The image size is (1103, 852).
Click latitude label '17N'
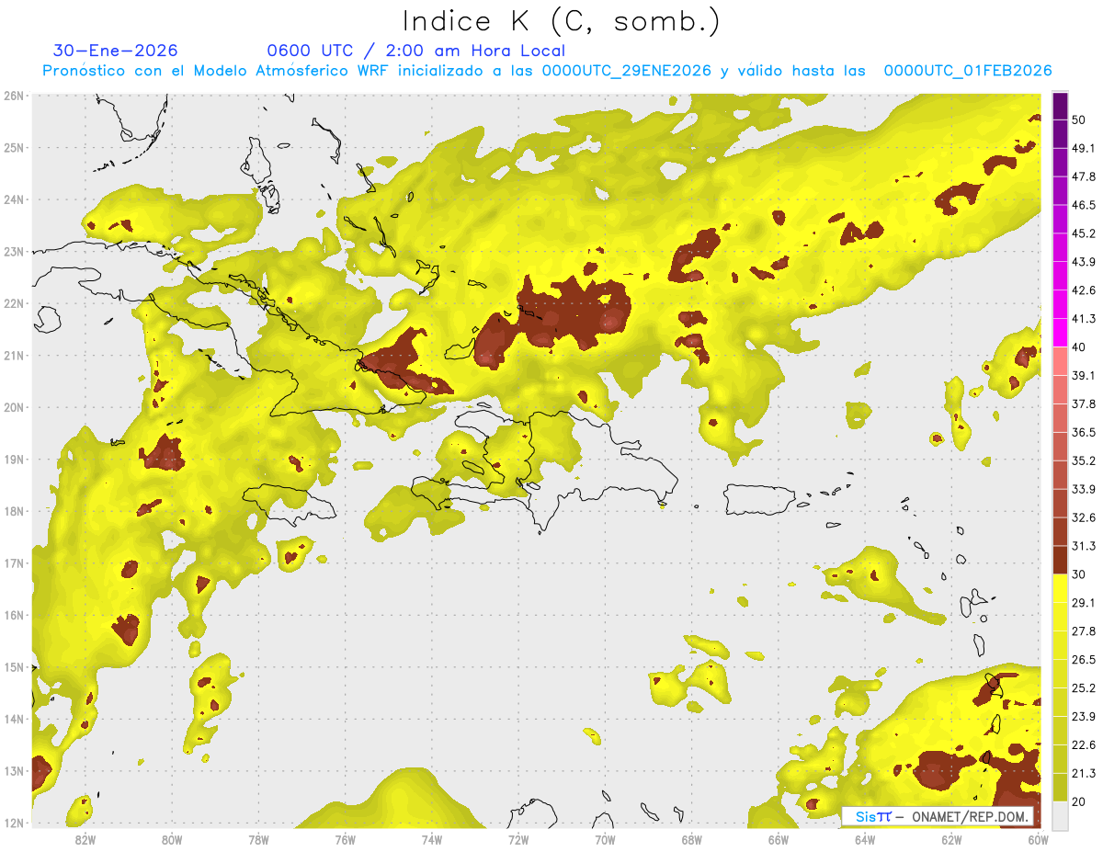point(14,563)
